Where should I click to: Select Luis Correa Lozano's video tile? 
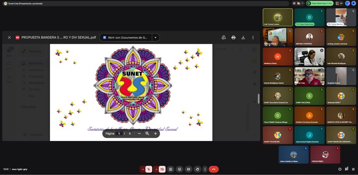[x=277, y=17]
